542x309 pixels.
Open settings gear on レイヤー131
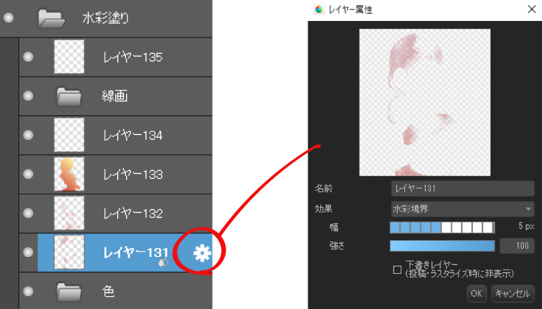click(x=202, y=253)
